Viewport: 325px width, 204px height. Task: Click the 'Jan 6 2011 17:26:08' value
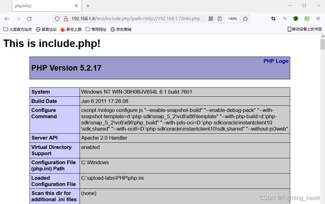tap(105, 101)
